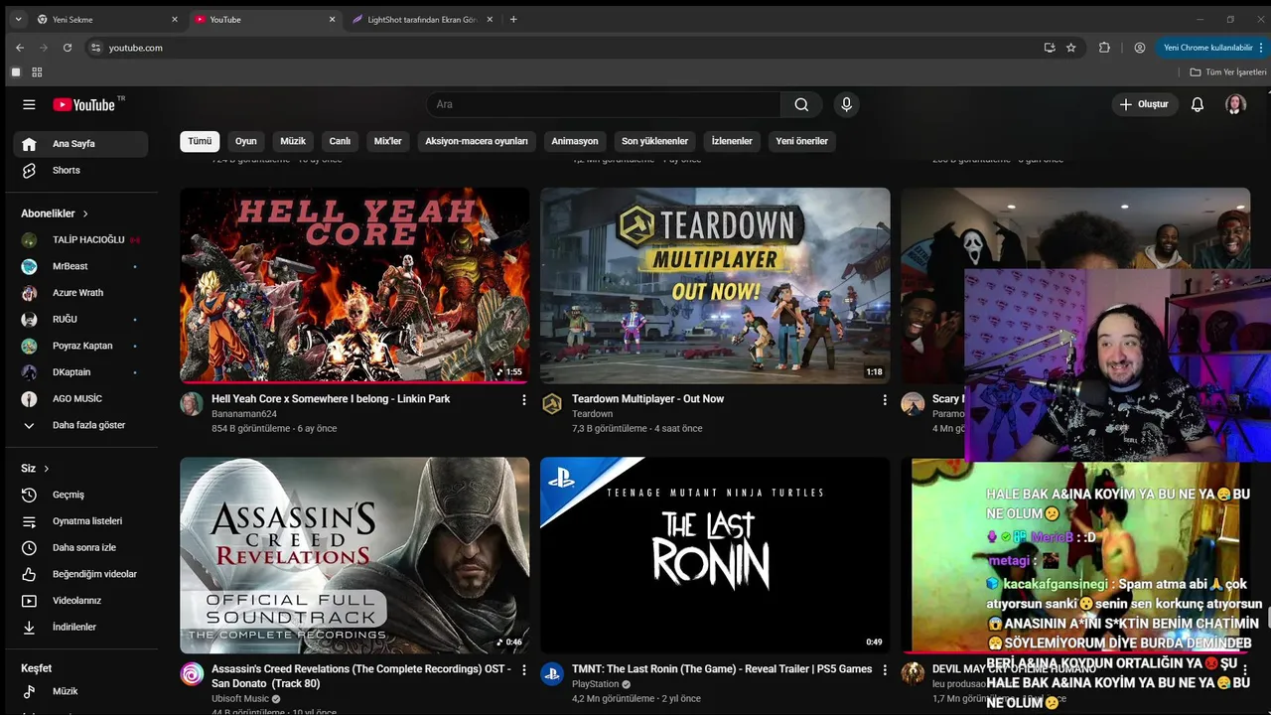Open Hell Yeah Core video options menu

524,399
